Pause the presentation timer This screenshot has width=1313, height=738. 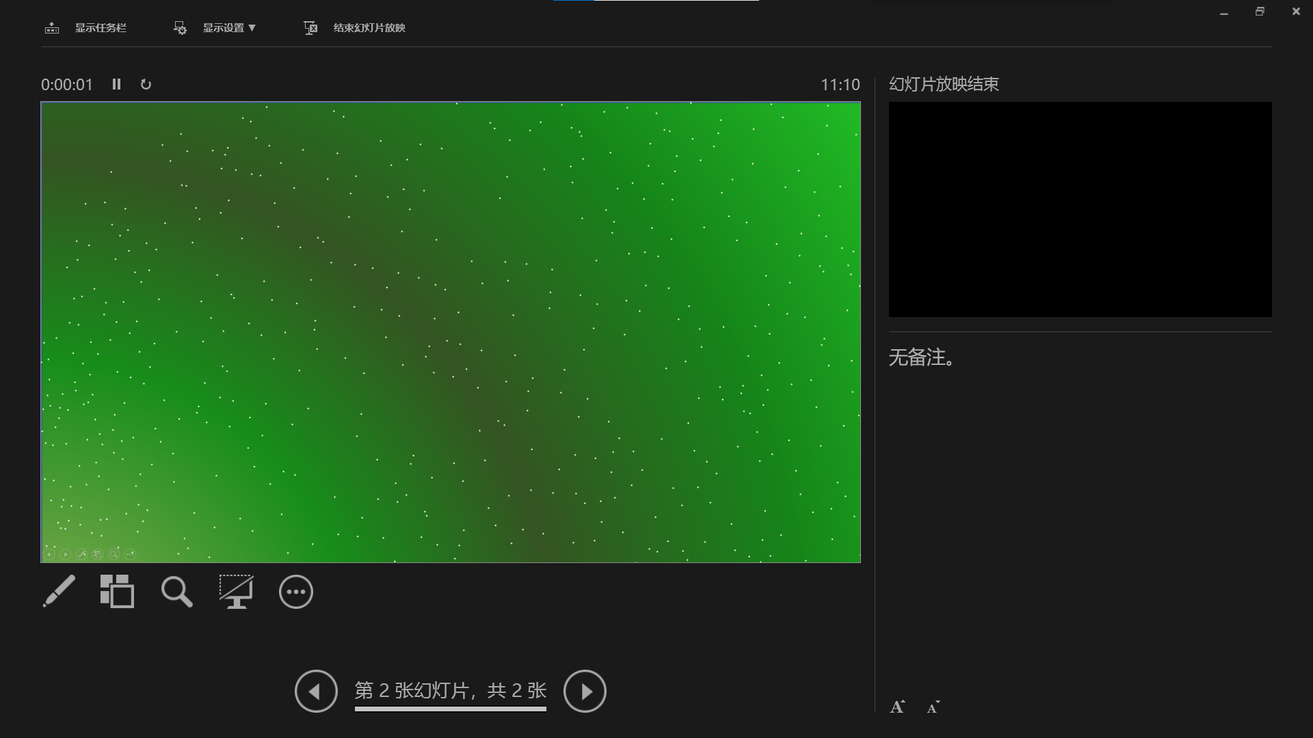click(116, 84)
